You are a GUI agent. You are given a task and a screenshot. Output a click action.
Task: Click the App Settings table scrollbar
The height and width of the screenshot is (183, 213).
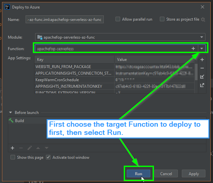[x=196, y=72]
